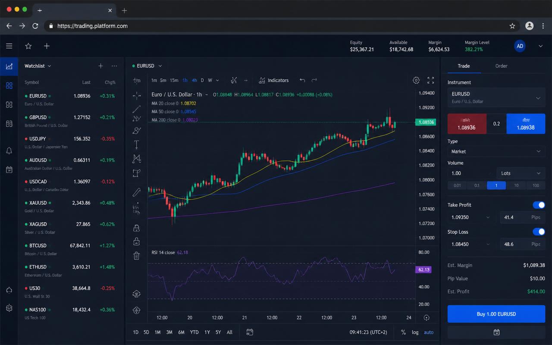The image size is (552, 345).
Task: Open Lots unit dropdown
Action: coord(521,173)
